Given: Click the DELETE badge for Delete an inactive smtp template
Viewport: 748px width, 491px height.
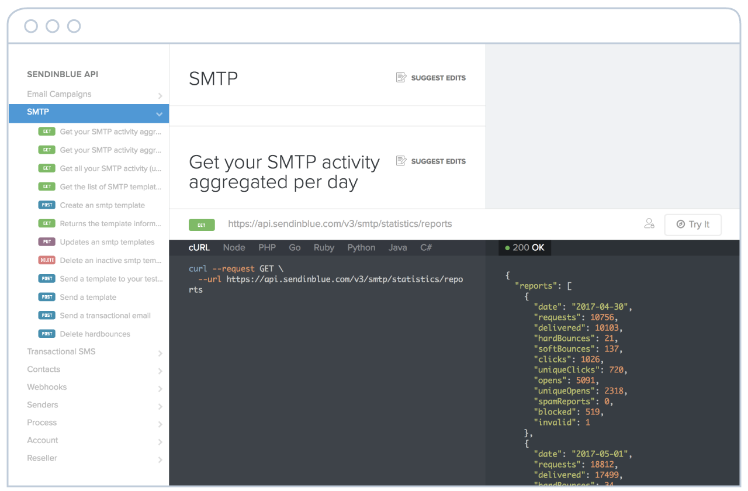Looking at the screenshot, I should click(x=47, y=260).
